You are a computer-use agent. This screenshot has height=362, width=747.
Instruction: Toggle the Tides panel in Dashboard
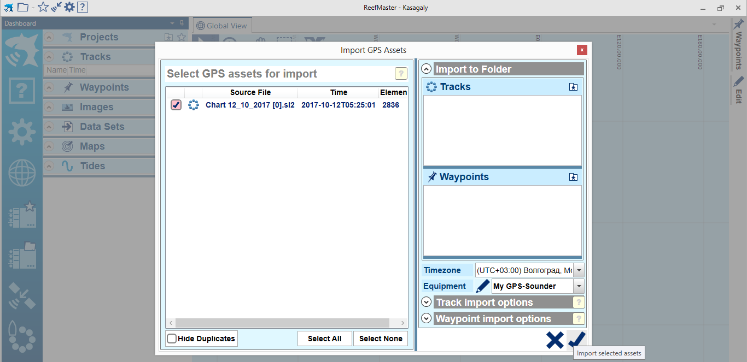pos(49,166)
